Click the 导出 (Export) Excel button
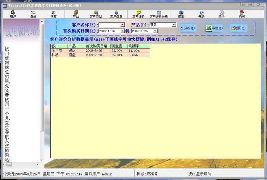Screen dimensions: 267x180 pyautogui.click(x=214, y=28)
